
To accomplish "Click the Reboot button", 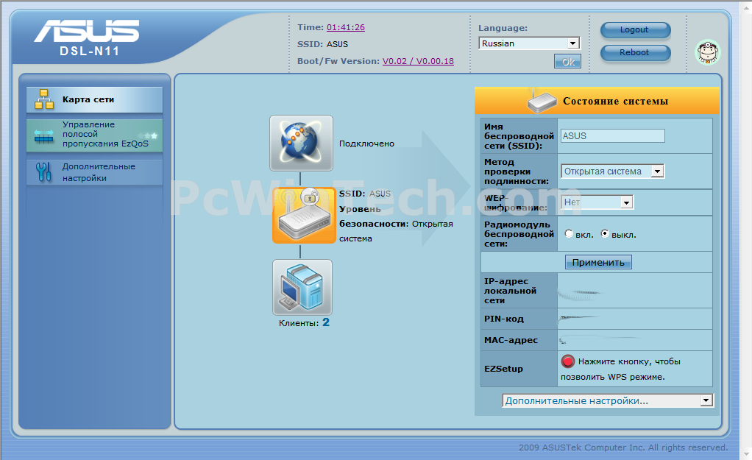I will 636,52.
